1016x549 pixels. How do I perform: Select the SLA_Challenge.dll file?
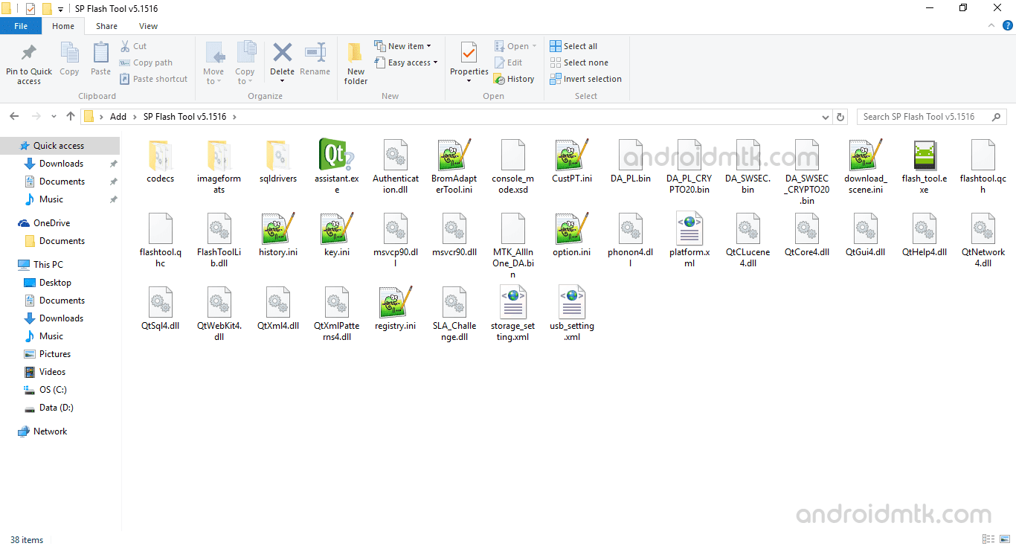454,305
